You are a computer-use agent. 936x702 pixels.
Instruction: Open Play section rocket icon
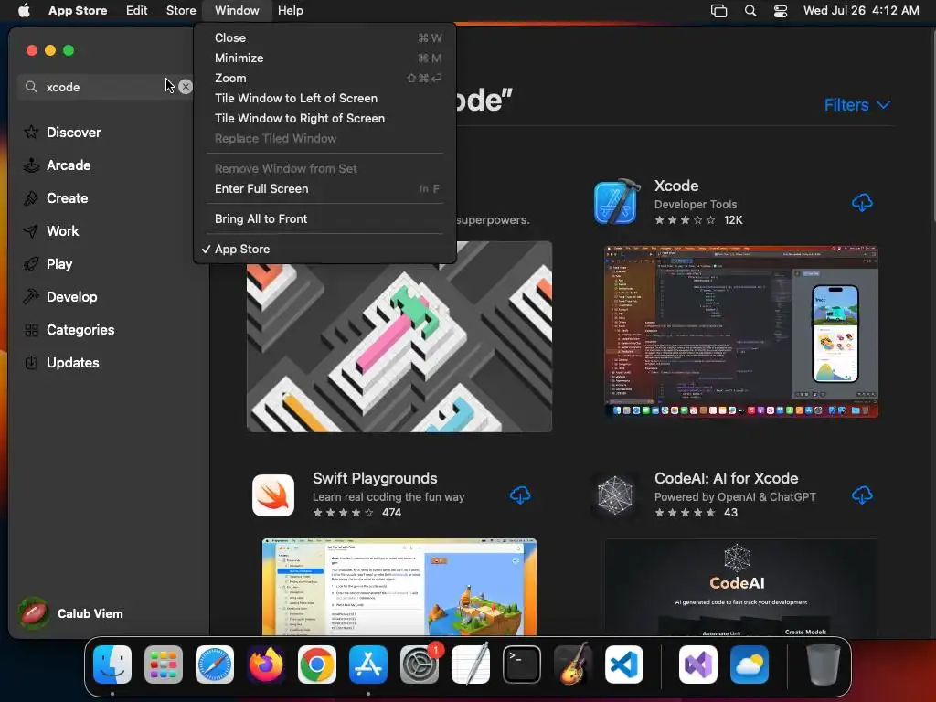coord(31,264)
